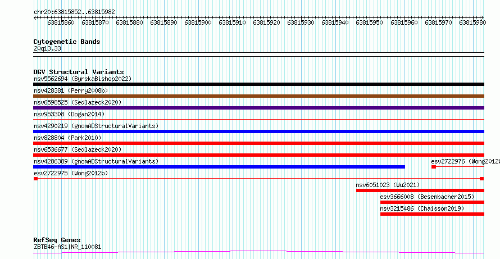Click the DGV Structural Variants track title
This screenshot has width=500, height=259.
pos(79,72)
